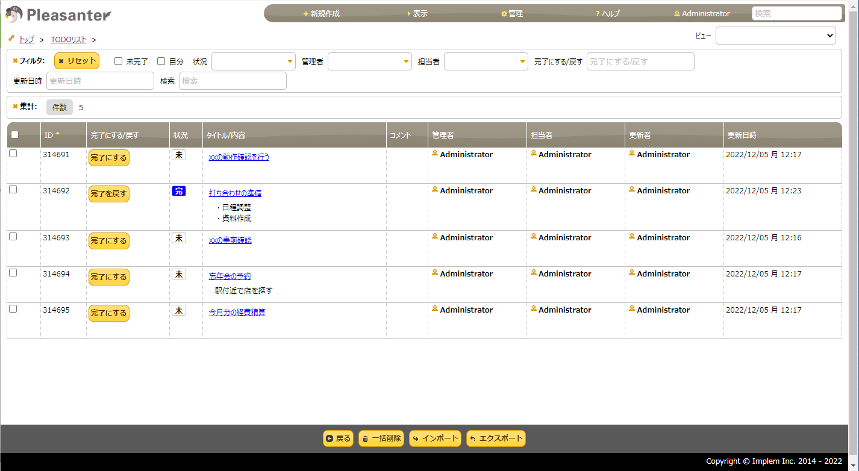Open the 表示 menu
This screenshot has width=859, height=471.
point(418,13)
